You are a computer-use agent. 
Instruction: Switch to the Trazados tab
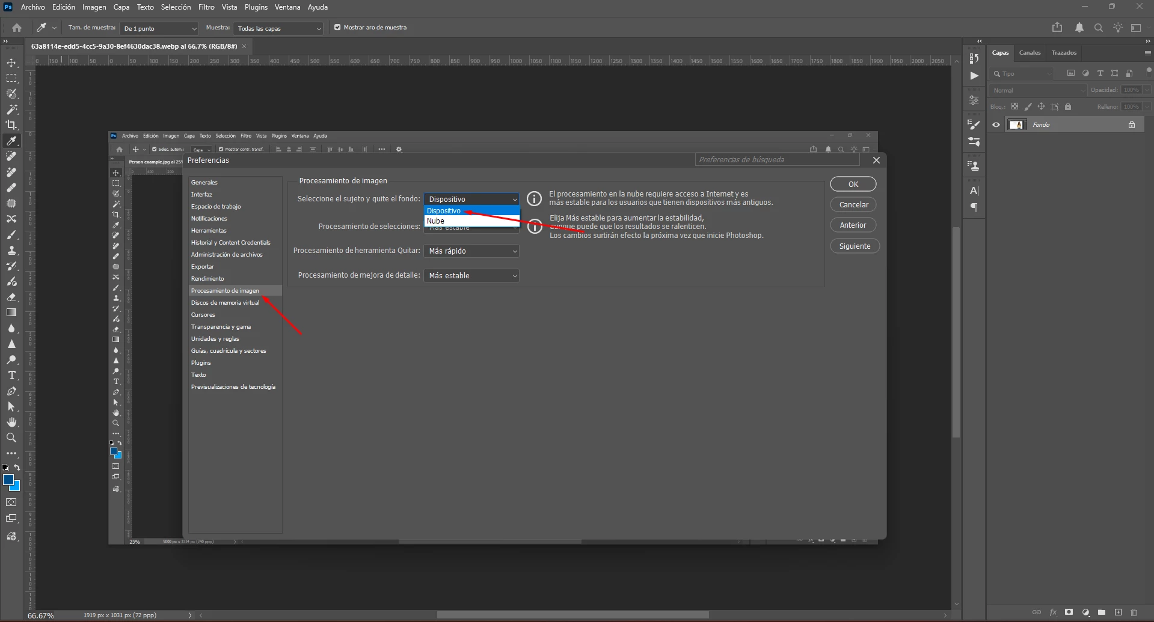pos(1064,53)
